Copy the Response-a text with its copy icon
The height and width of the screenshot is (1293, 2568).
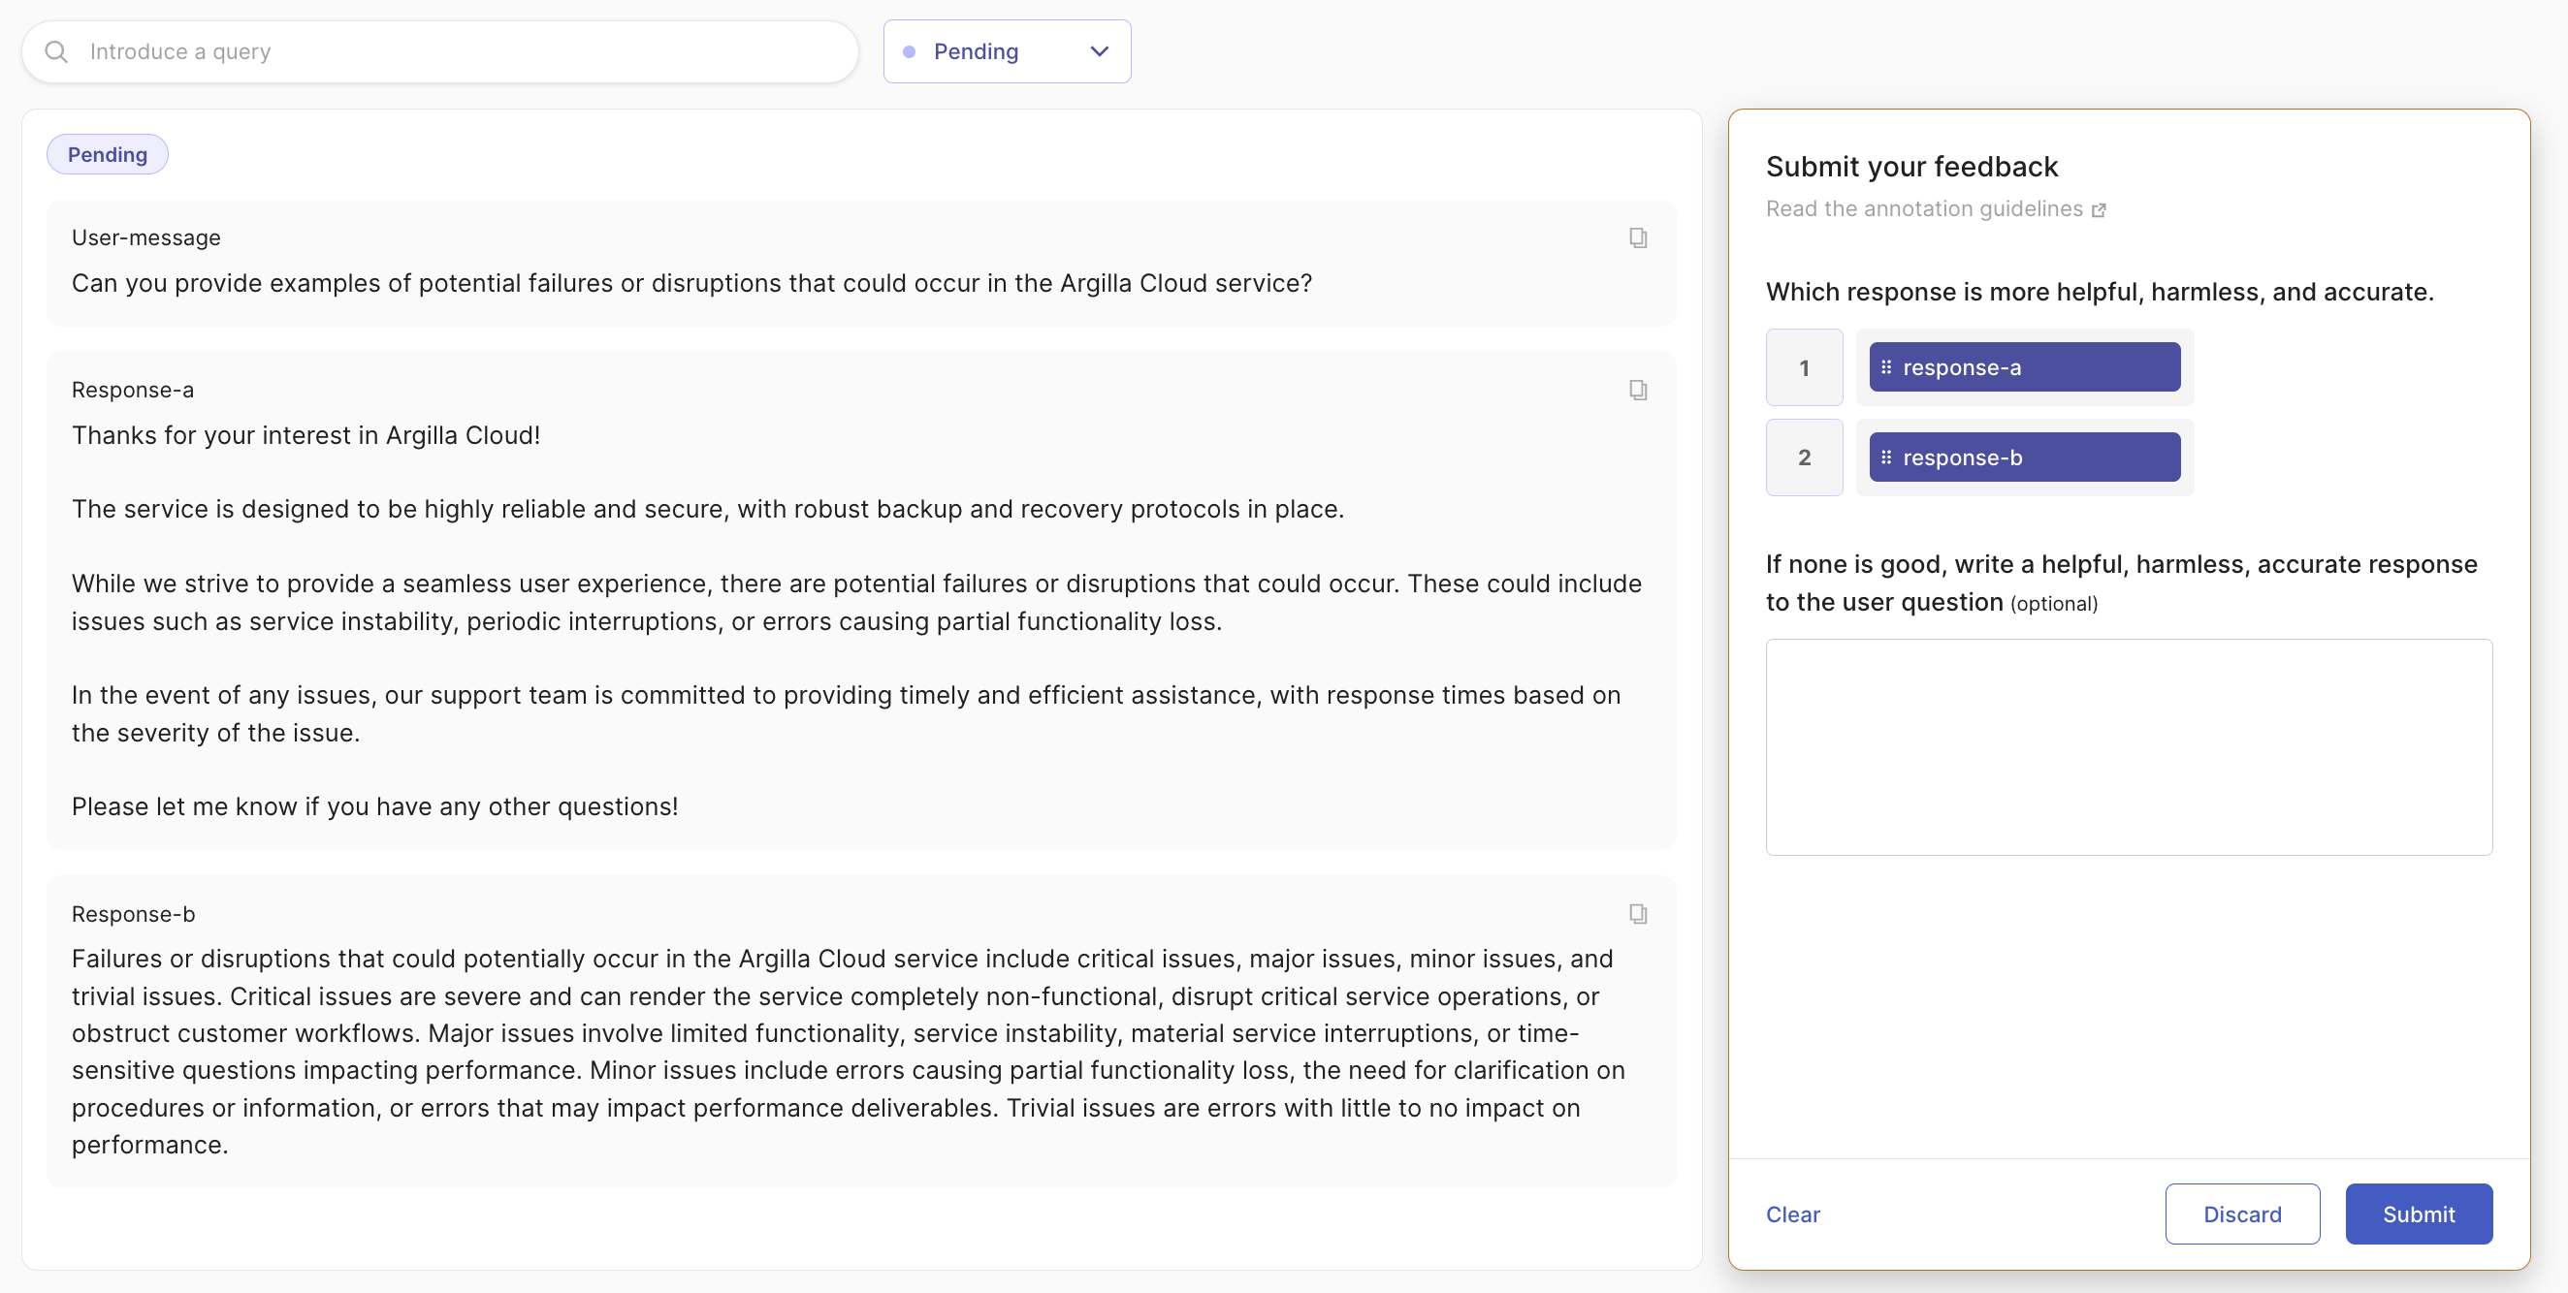click(x=1638, y=390)
